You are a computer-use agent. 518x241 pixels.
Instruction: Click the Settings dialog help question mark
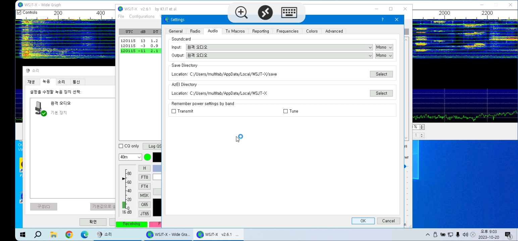(382, 20)
